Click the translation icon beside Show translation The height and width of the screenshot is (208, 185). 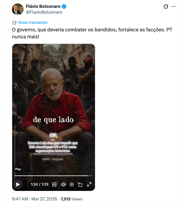14,23
